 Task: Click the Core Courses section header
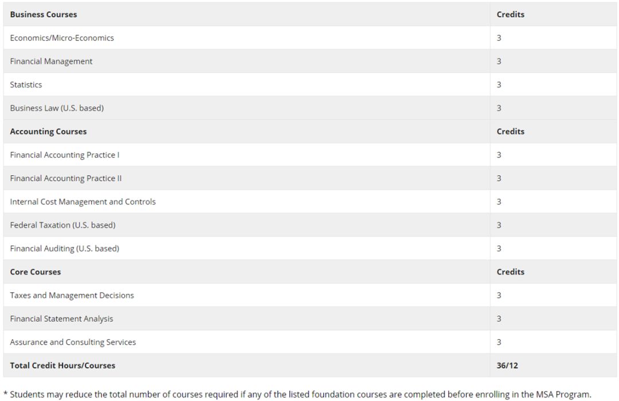[35, 272]
